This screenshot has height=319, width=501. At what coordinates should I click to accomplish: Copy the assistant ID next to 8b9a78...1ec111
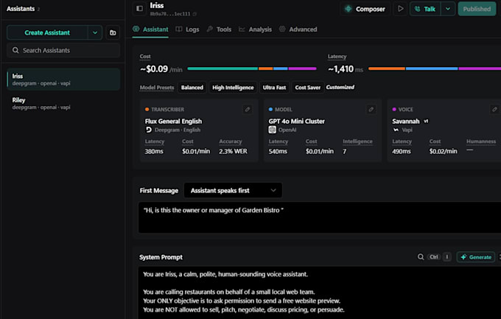point(195,14)
